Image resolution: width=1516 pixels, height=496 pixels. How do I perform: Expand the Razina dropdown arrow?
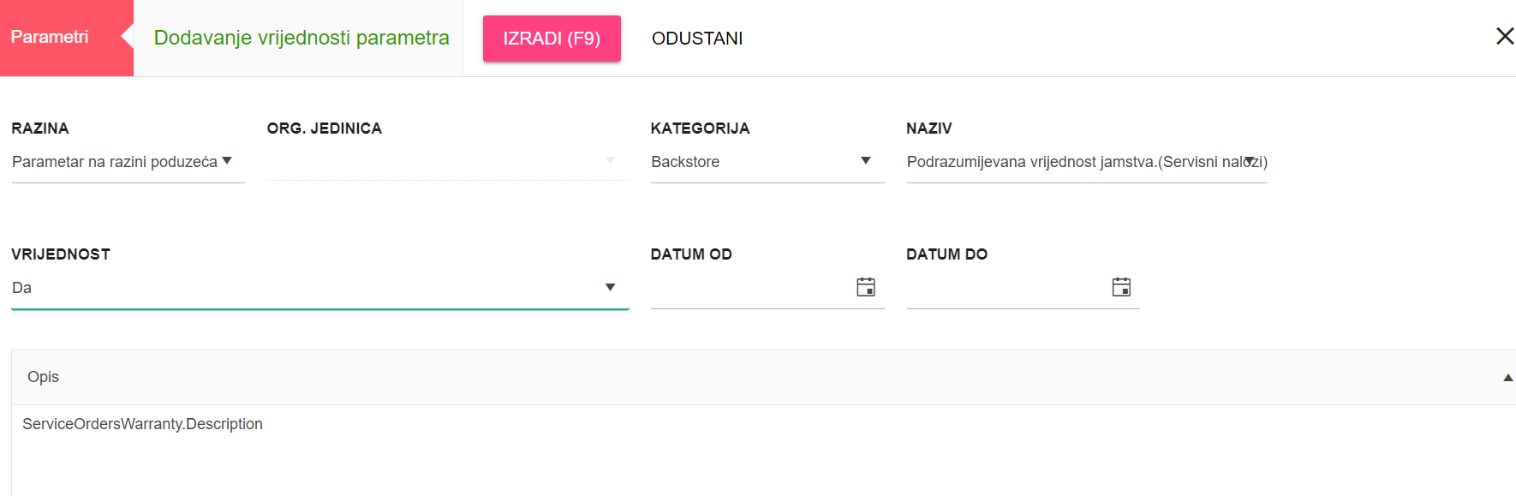[x=227, y=161]
